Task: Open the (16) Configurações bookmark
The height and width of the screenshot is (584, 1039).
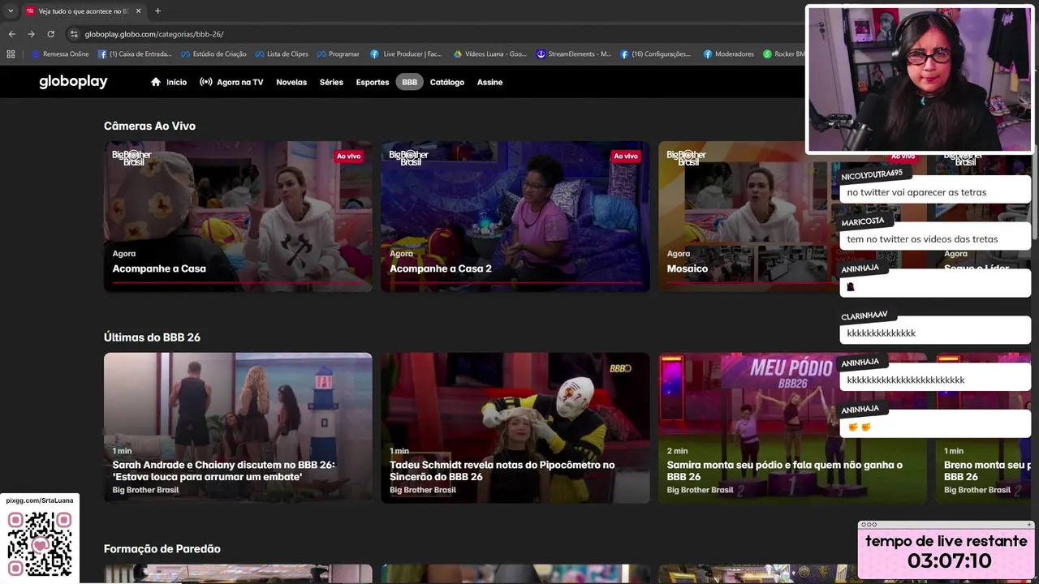Action: (656, 54)
